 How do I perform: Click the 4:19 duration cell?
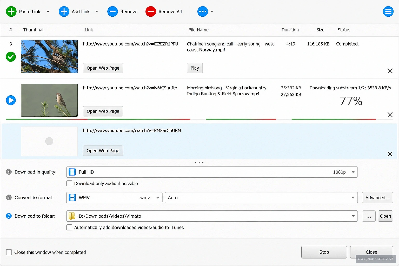tap(291, 44)
